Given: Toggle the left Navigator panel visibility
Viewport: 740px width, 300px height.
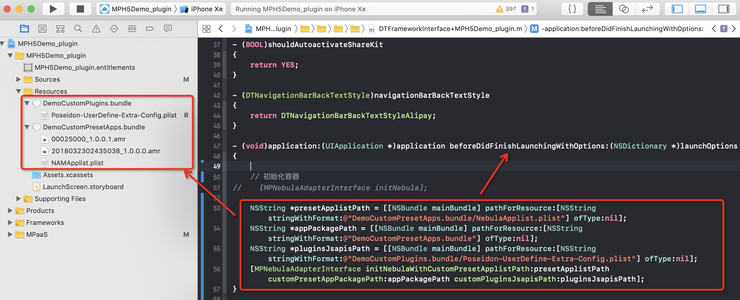Looking at the screenshot, I should [x=677, y=9].
